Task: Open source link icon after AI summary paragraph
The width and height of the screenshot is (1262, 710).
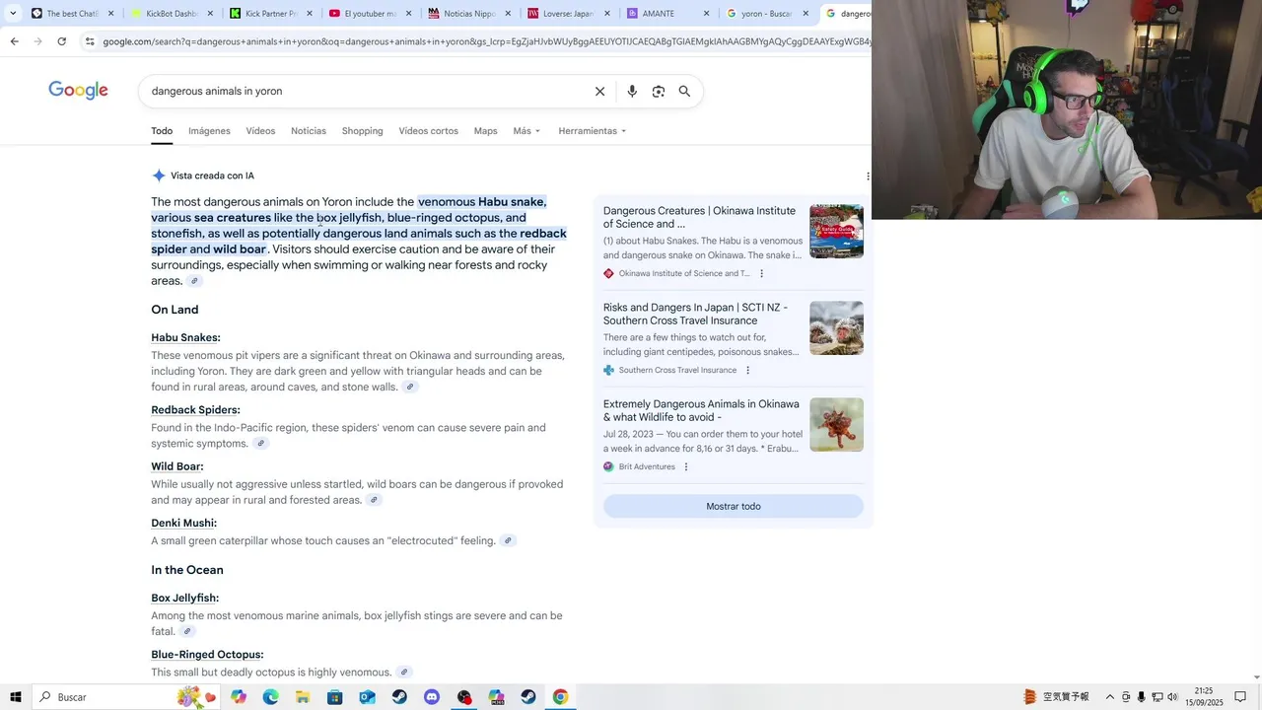Action: point(194,281)
